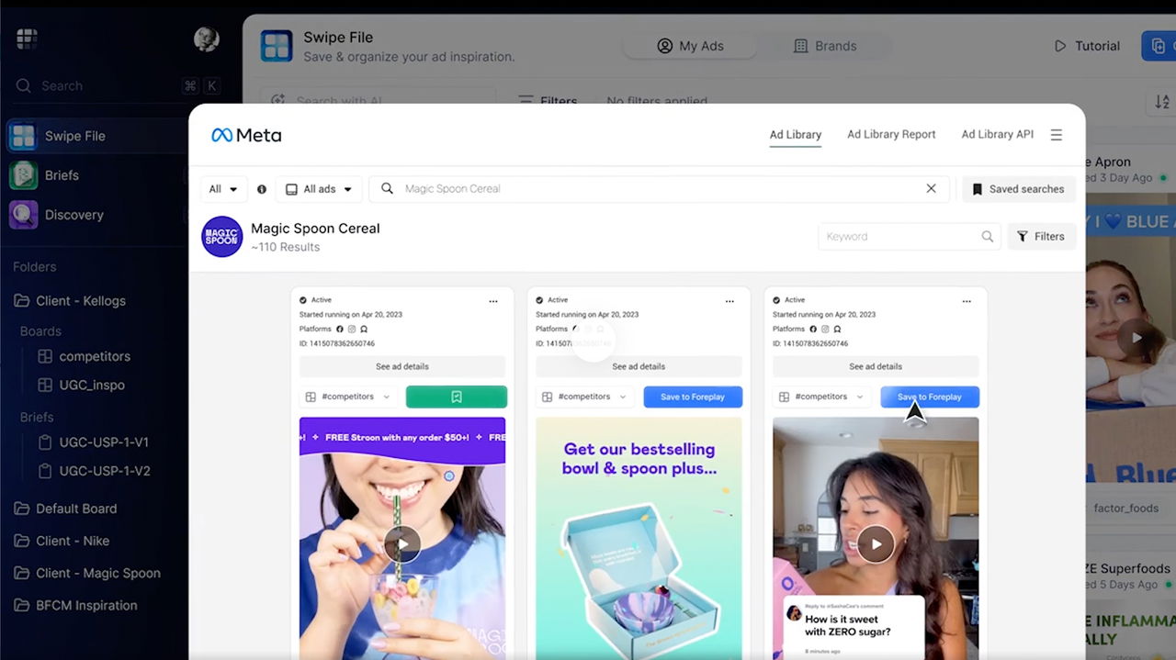See ad details for first ad

pos(402,366)
